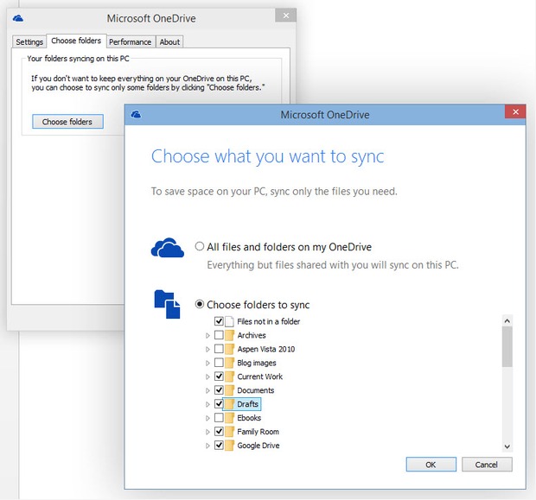Check the Archives folder checkbox
The height and width of the screenshot is (500, 536).
pyautogui.click(x=219, y=335)
